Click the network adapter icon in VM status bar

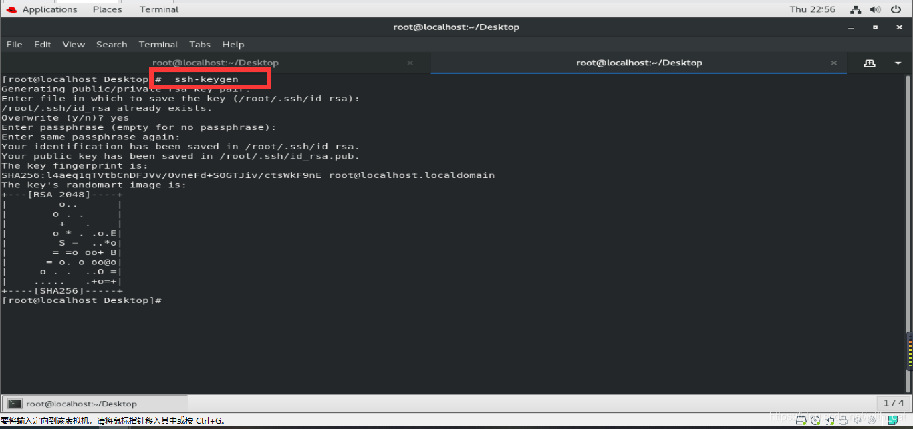coord(829,420)
